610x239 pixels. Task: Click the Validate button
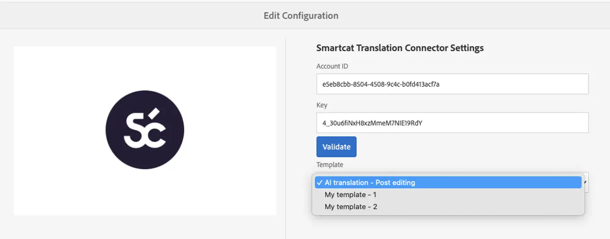coord(336,147)
